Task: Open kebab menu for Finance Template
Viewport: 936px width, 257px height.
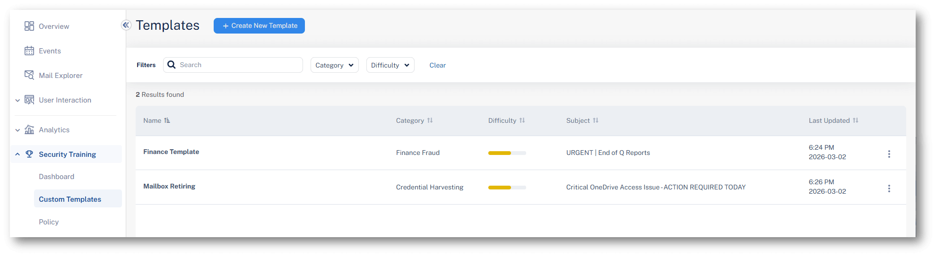Action: 889,154
